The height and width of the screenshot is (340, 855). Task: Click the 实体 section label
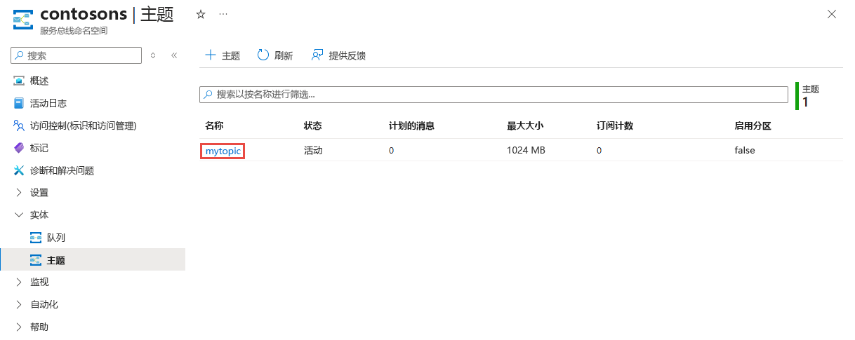click(x=39, y=215)
